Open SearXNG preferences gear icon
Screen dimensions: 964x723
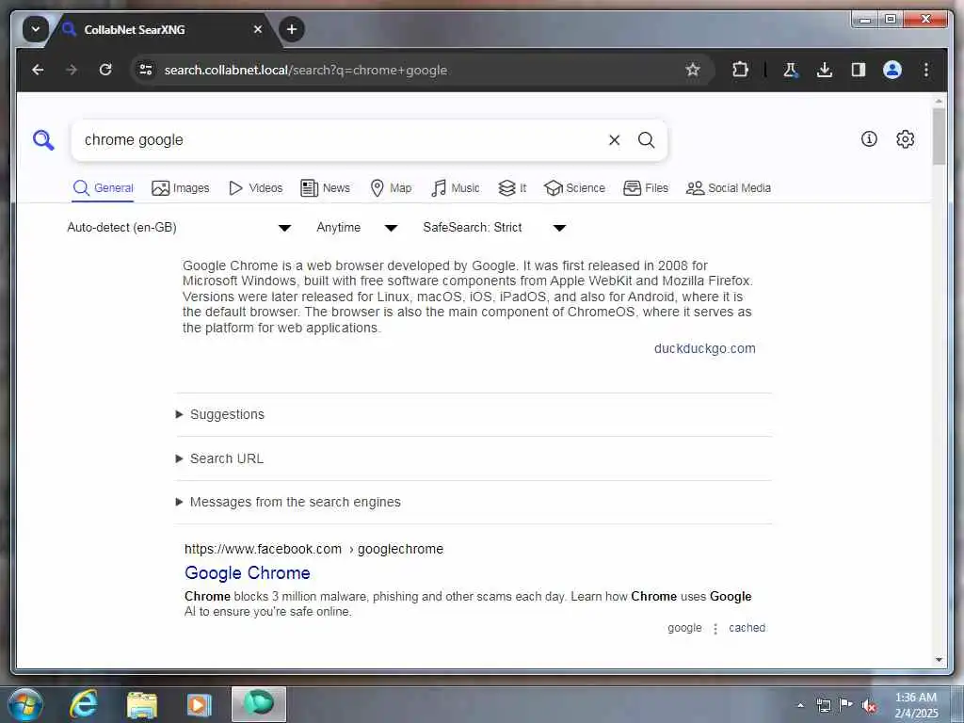[905, 139]
